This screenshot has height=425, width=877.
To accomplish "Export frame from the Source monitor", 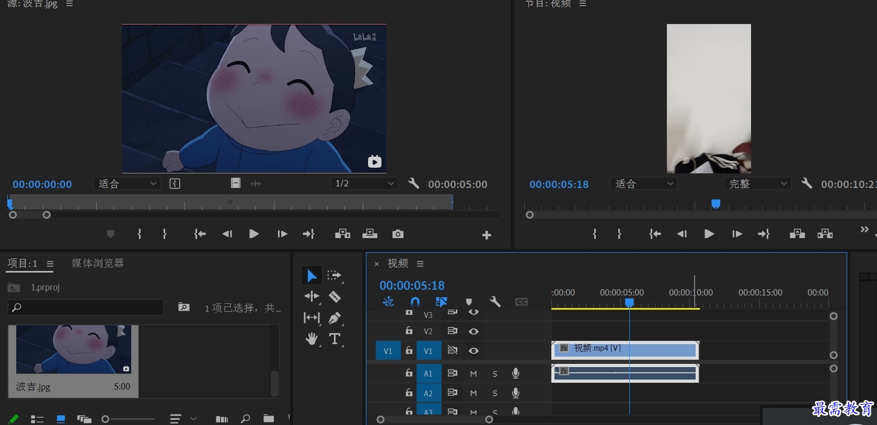I will pyautogui.click(x=398, y=234).
